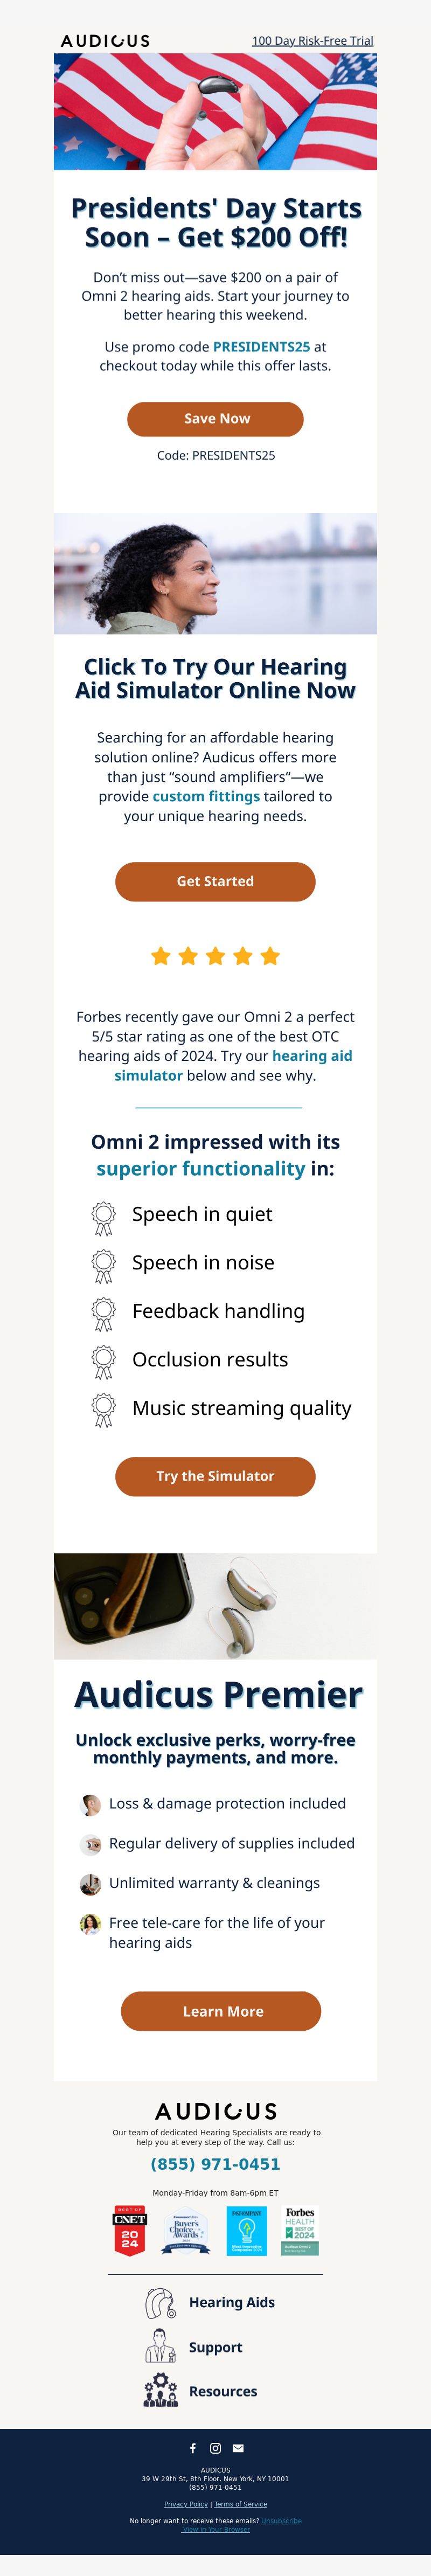Viewport: 431px width, 2576px height.
Task: Click the Try the Simulator button
Action: pyautogui.click(x=215, y=1476)
